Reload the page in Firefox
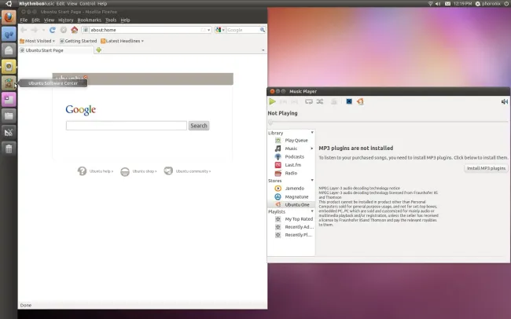511x319 pixels. click(52, 30)
